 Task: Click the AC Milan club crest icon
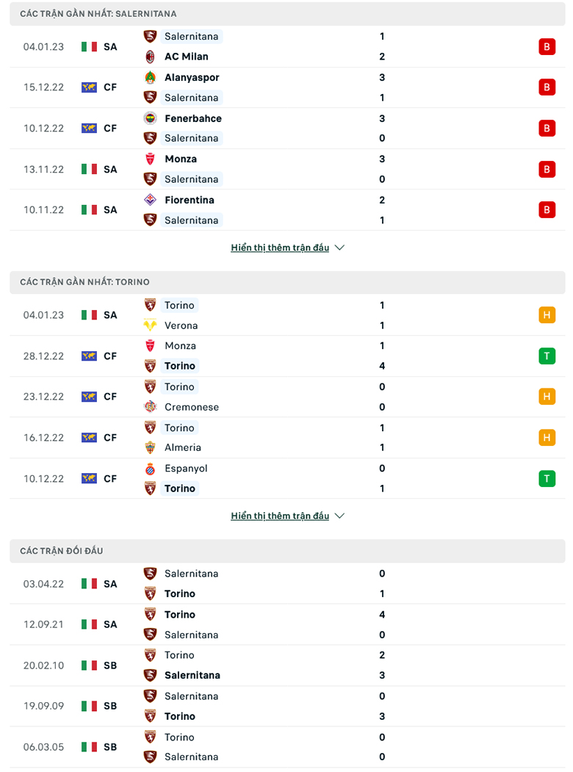(150, 57)
